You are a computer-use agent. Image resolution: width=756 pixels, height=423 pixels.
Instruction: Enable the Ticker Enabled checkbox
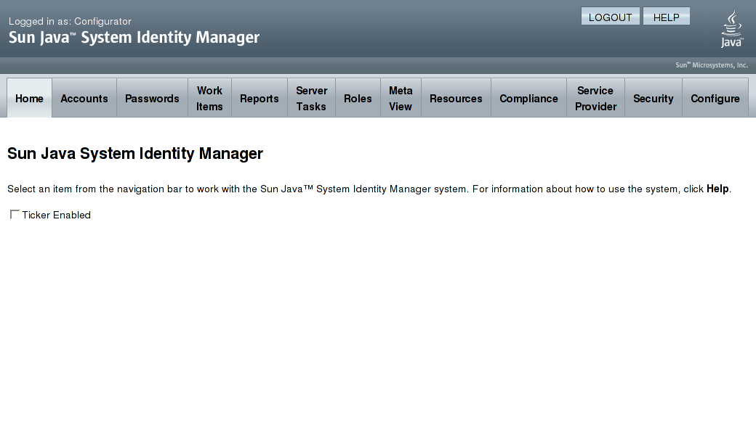(15, 215)
